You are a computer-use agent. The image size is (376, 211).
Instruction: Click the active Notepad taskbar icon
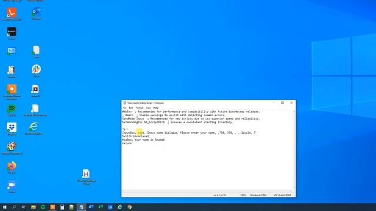(81, 207)
